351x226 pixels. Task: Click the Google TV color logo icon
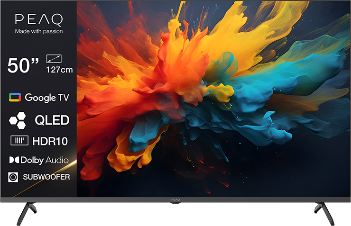tap(15, 97)
